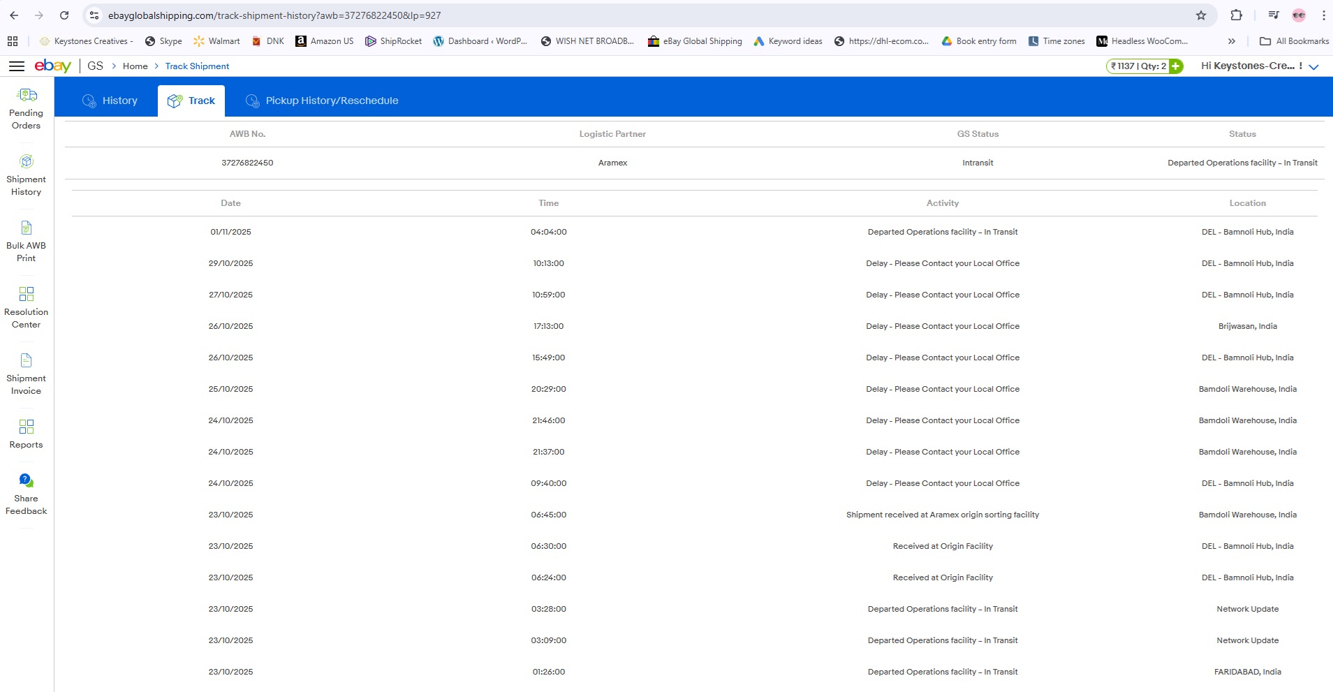The image size is (1333, 692).
Task: Click the browser address bar
Action: (x=628, y=15)
